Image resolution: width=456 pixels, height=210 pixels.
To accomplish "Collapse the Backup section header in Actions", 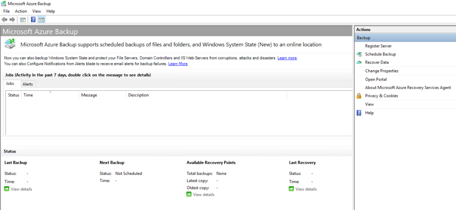I will (405, 38).
